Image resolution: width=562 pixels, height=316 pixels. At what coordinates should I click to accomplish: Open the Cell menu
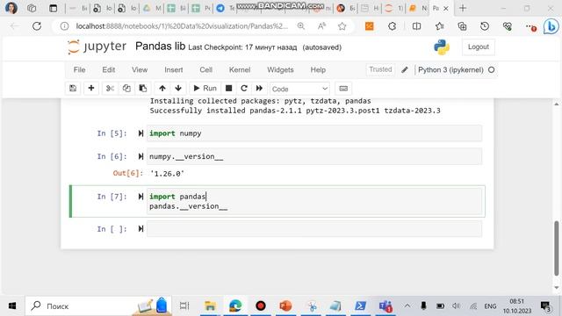(205, 70)
